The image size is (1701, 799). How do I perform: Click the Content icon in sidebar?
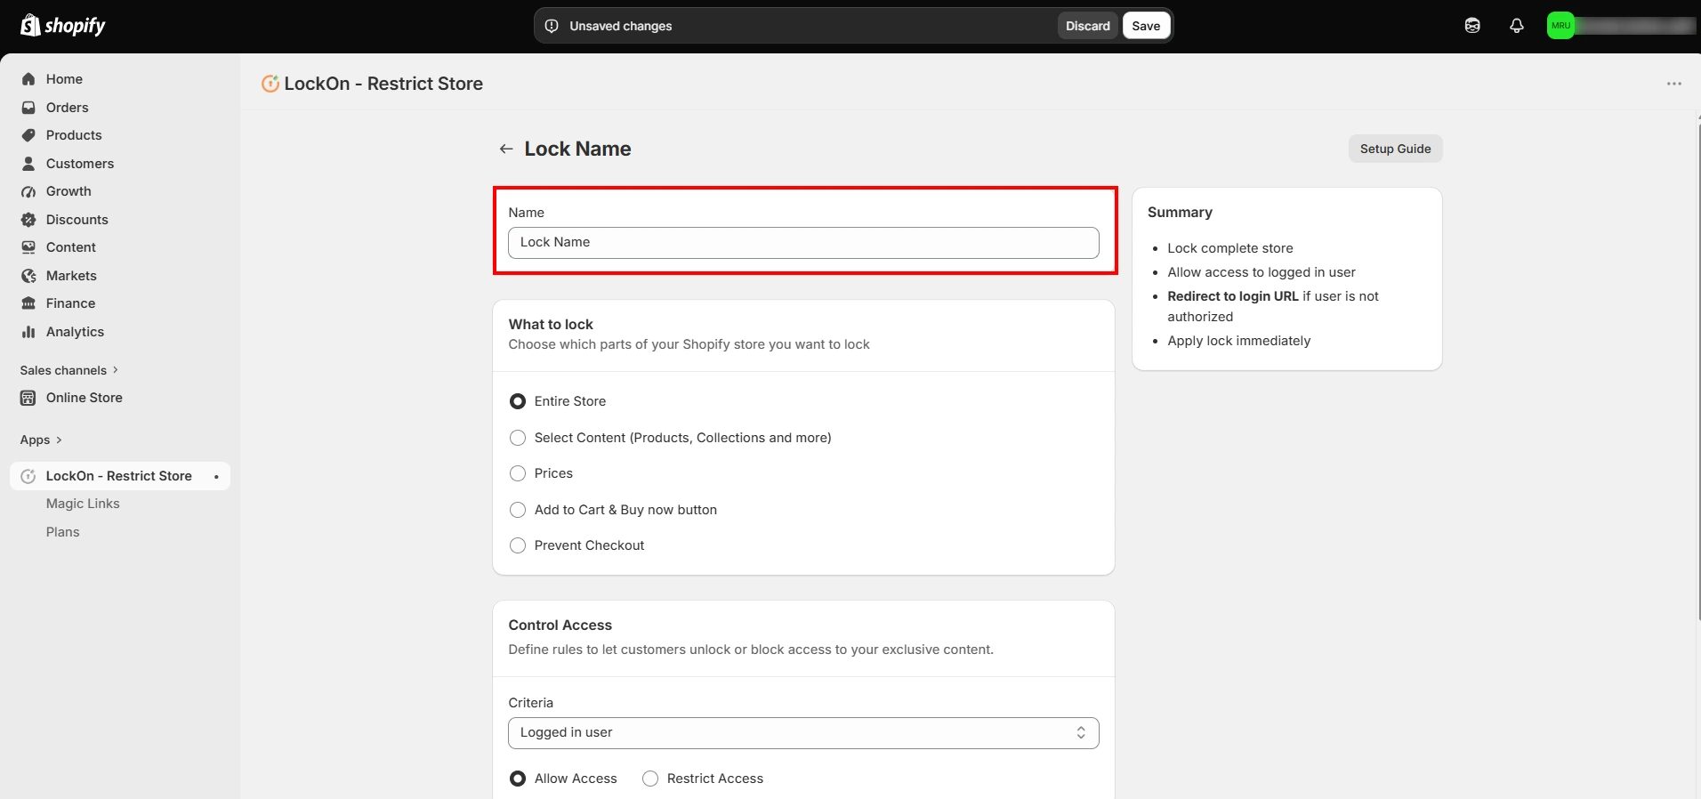tap(28, 247)
